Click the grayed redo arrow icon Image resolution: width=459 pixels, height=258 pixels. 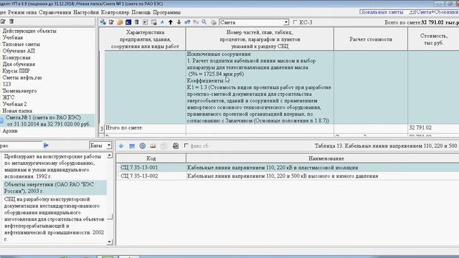pos(196,22)
